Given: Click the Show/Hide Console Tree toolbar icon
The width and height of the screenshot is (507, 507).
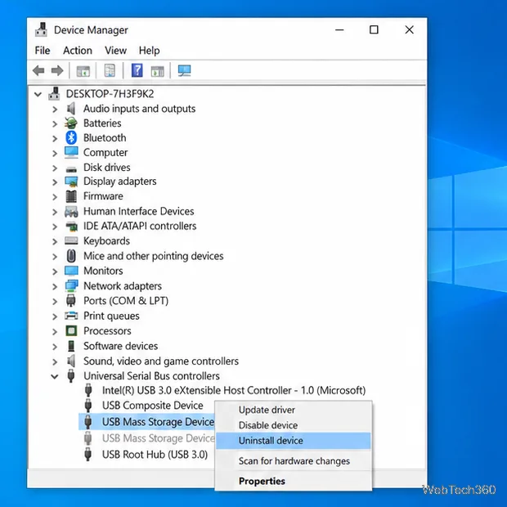Looking at the screenshot, I should [83, 71].
